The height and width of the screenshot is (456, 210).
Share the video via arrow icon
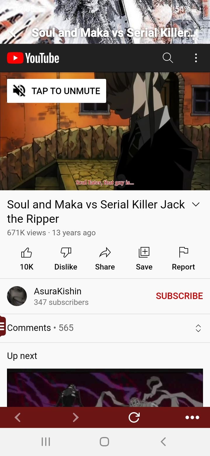point(105,253)
